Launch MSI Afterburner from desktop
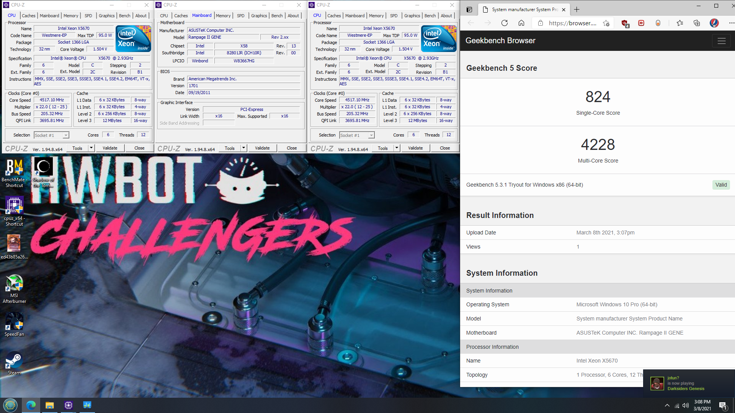The image size is (735, 413). pyautogui.click(x=14, y=289)
